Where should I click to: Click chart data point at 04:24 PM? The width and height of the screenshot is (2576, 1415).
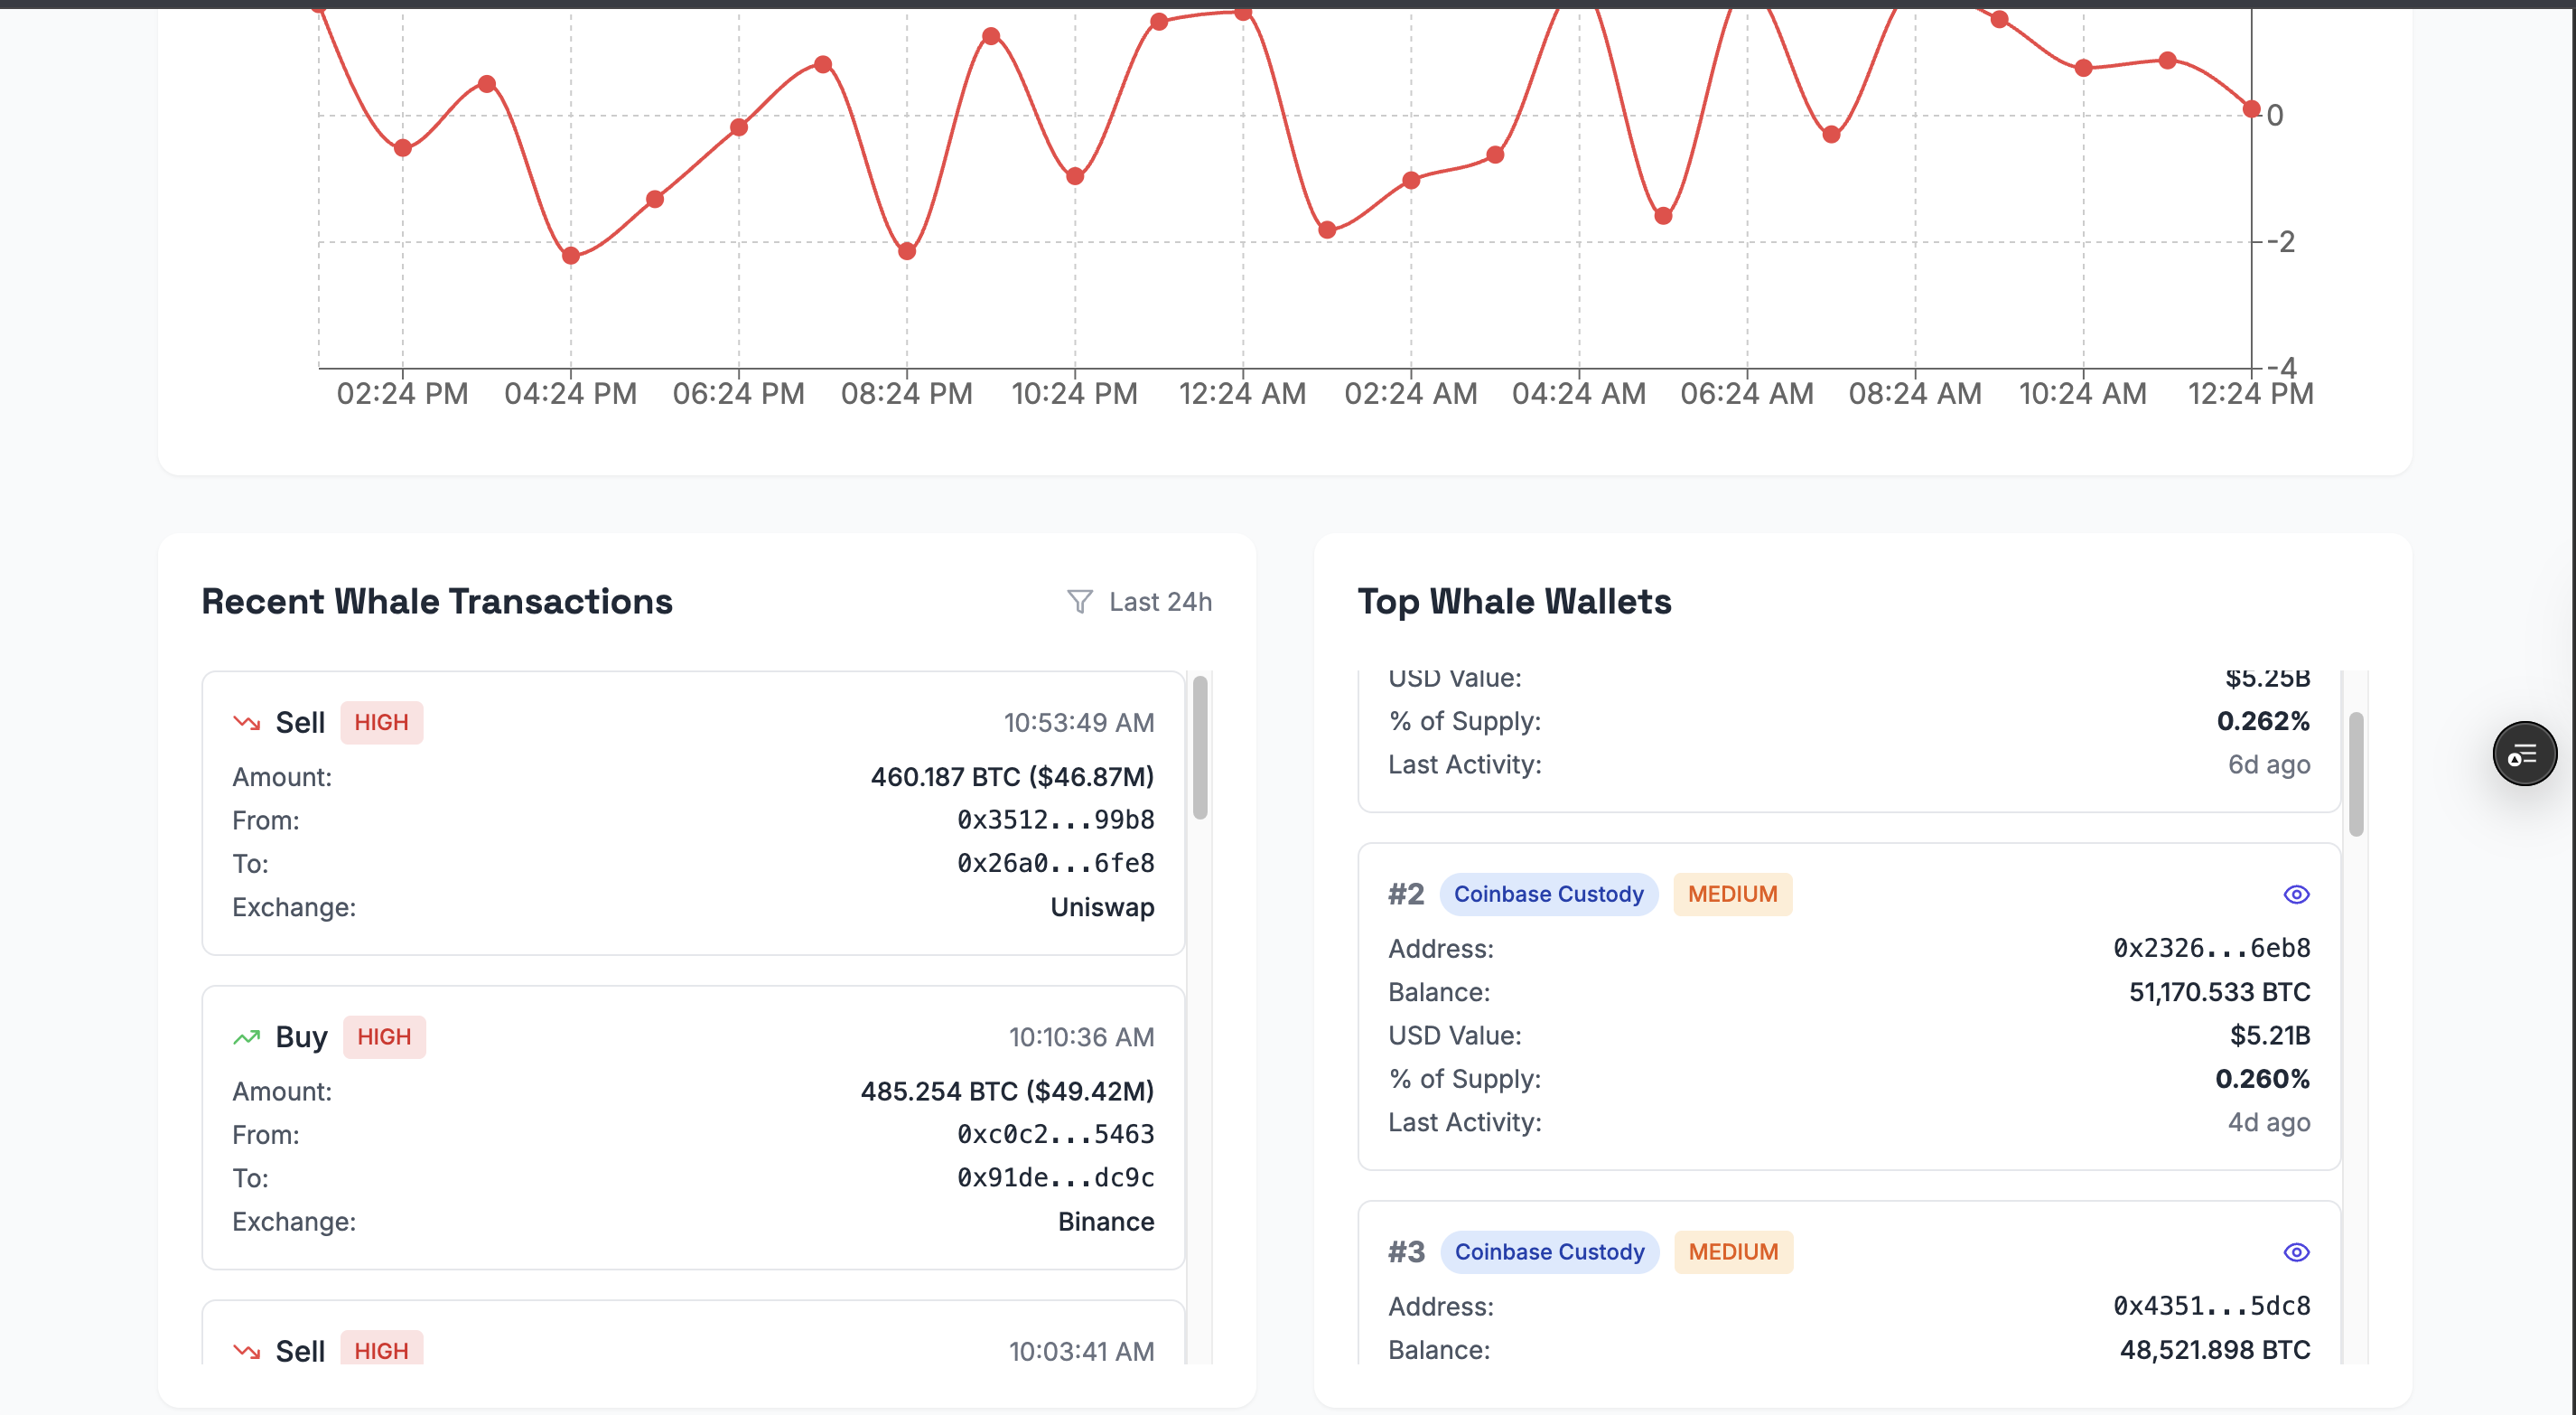point(571,255)
